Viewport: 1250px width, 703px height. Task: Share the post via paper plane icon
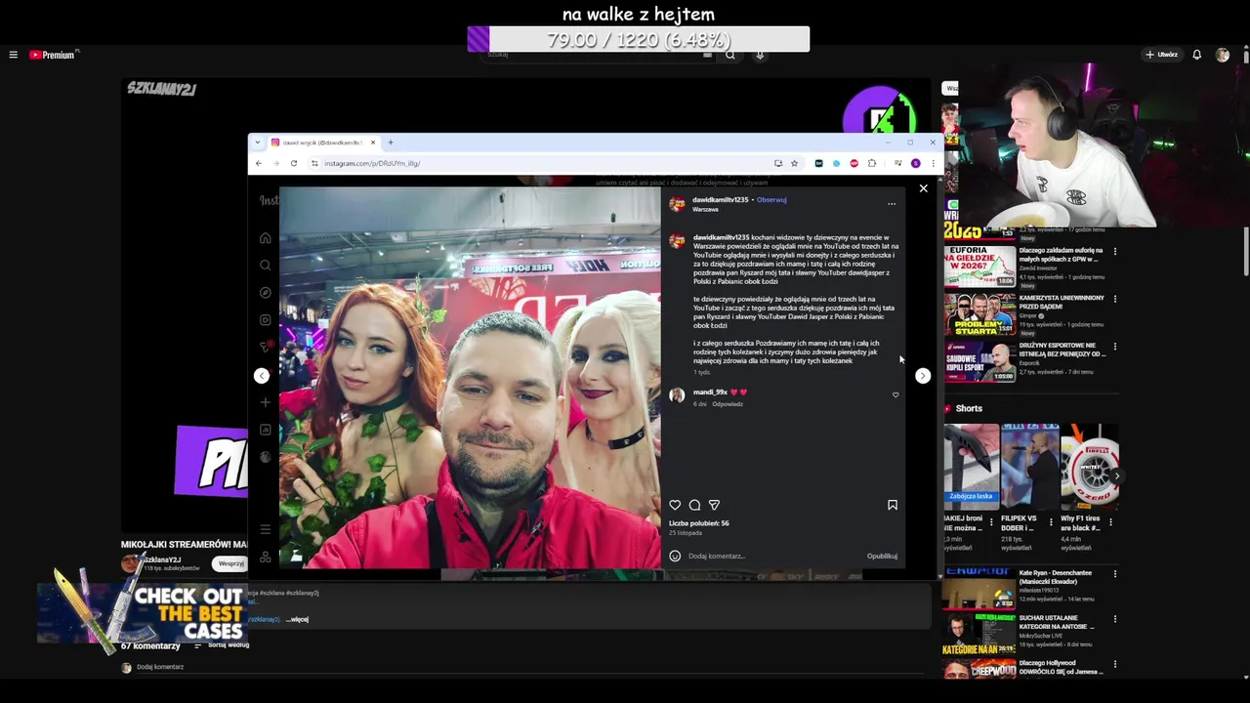(714, 505)
